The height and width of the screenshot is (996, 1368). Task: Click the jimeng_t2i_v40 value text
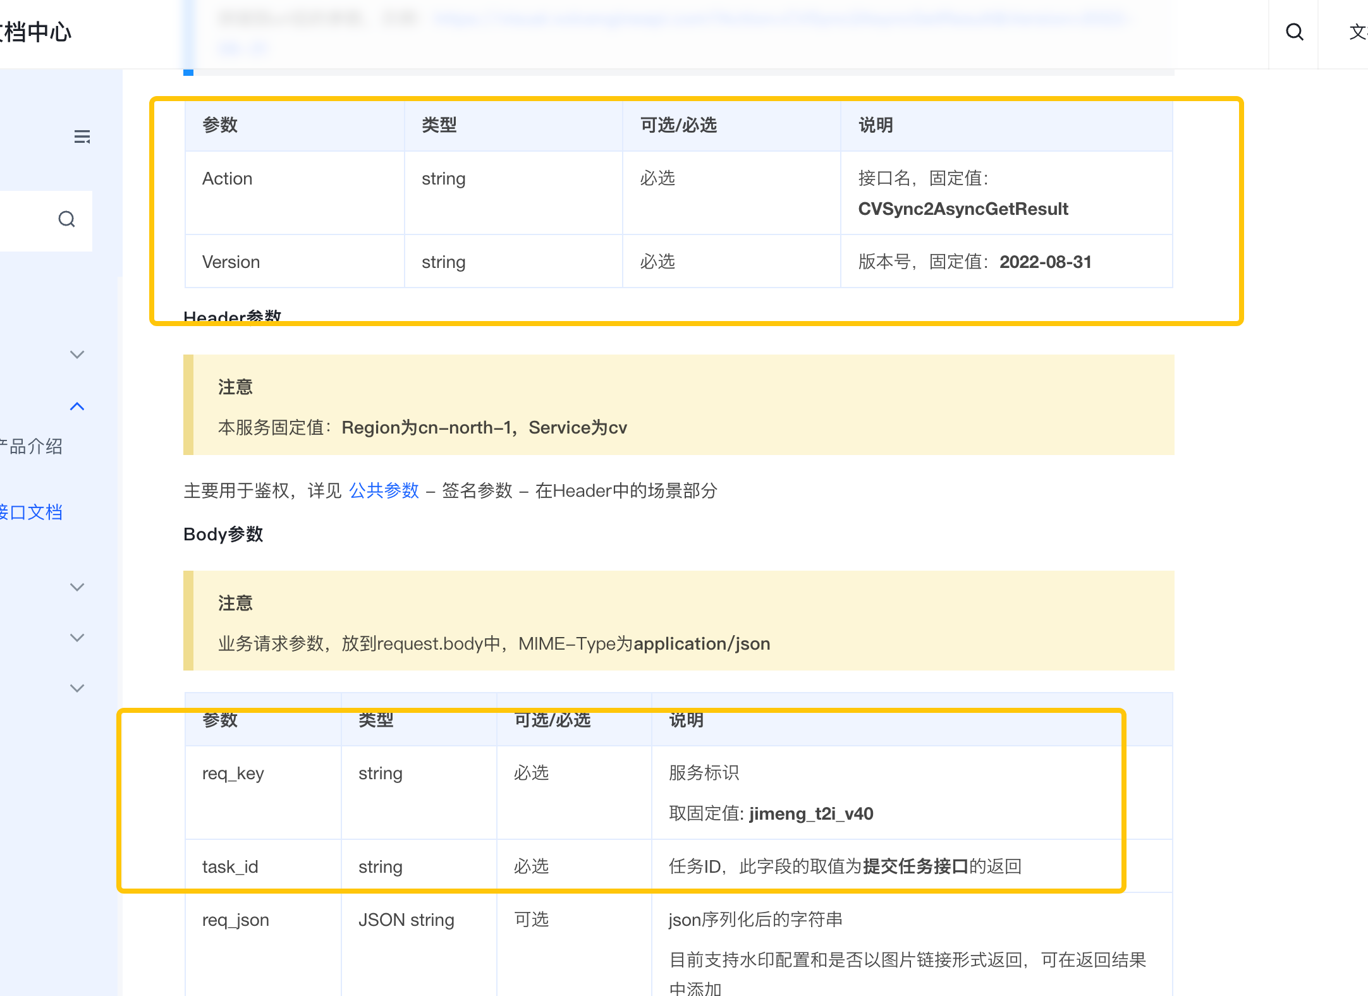(x=811, y=814)
